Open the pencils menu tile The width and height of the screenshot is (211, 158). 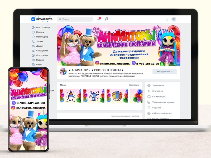click(x=117, y=96)
